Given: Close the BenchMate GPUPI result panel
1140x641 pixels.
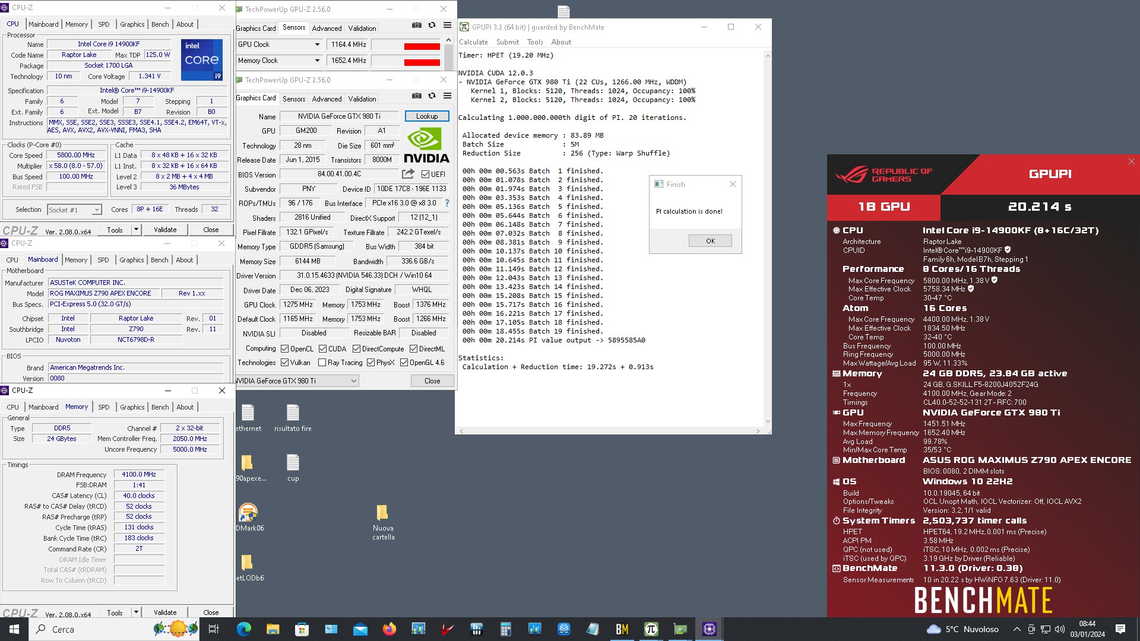Looking at the screenshot, I should click(1131, 161).
